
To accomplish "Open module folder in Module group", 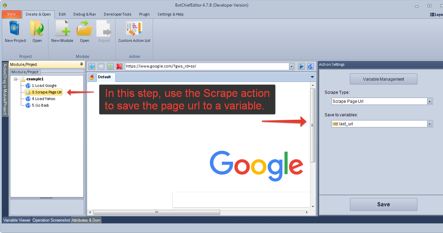I will [x=84, y=29].
